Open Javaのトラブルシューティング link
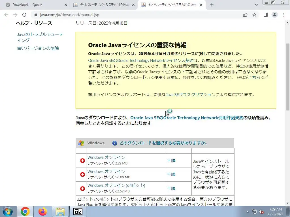The width and height of the screenshot is (290, 217). coord(40,37)
